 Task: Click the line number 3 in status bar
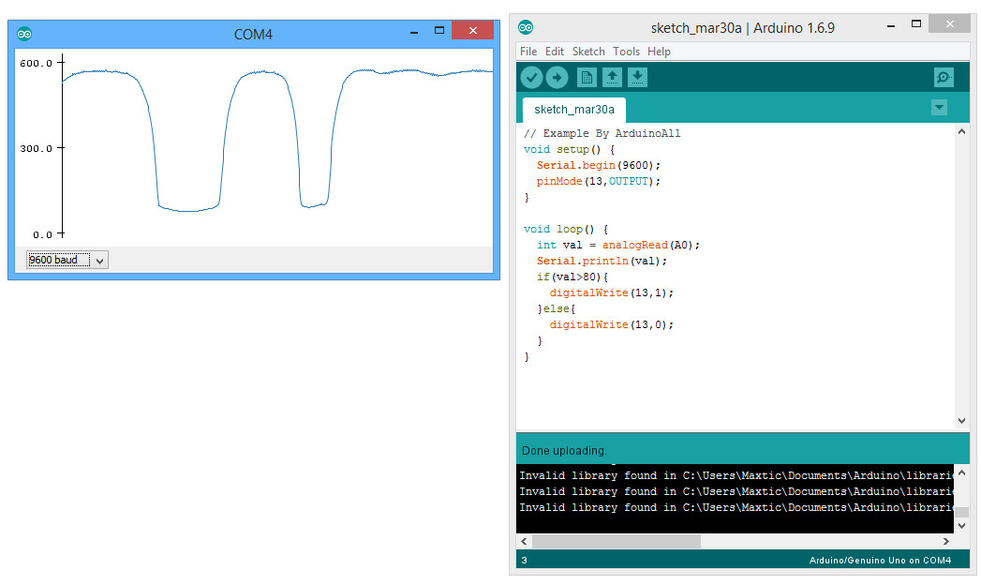click(525, 560)
